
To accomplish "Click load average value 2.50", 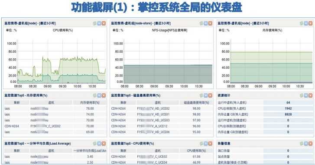I will click(90, 162).
